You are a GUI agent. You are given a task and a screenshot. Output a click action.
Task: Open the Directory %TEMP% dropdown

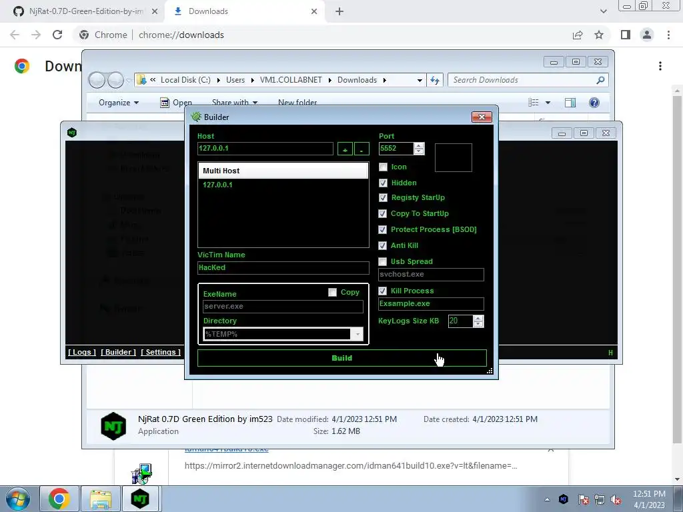pyautogui.click(x=358, y=334)
